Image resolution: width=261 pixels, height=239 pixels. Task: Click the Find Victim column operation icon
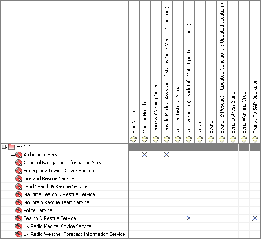(x=134, y=139)
